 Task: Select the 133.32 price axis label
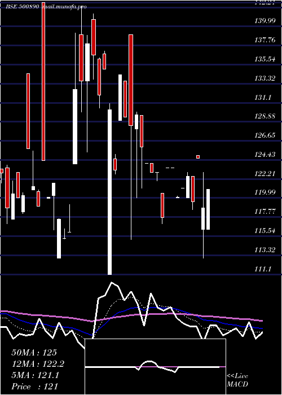tap(265, 78)
